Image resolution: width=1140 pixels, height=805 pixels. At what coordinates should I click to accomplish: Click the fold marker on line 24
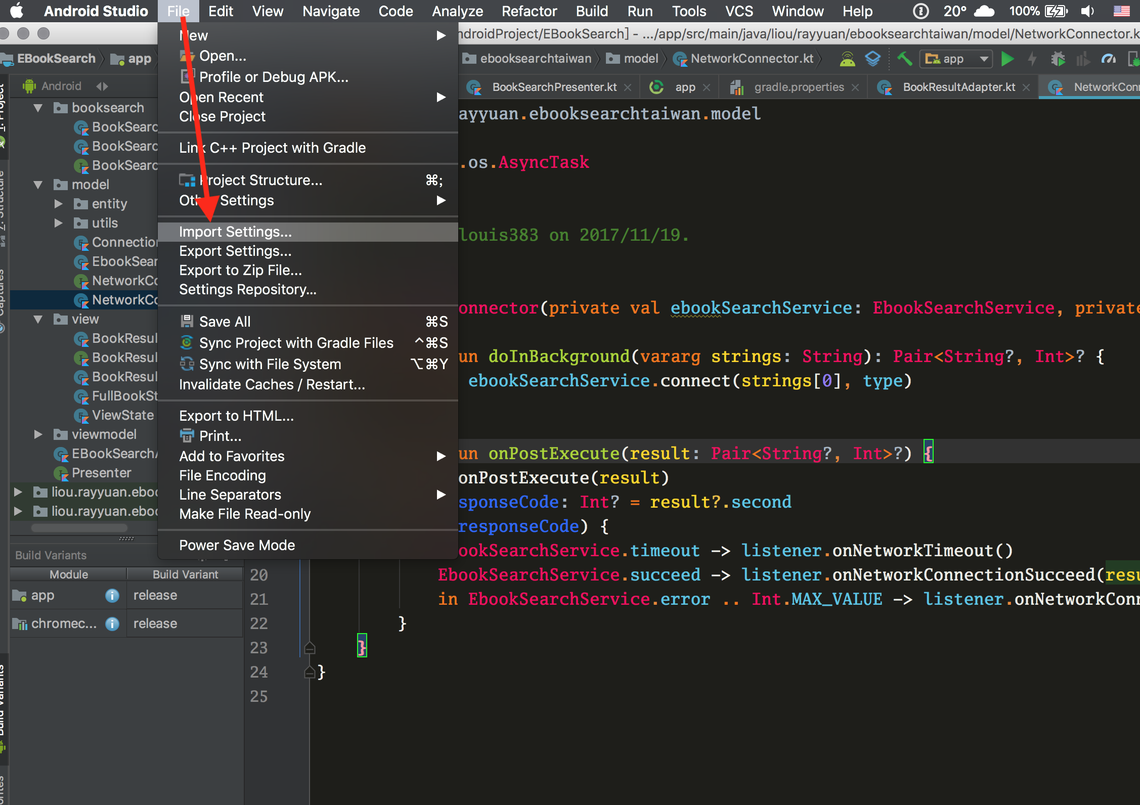tap(310, 672)
